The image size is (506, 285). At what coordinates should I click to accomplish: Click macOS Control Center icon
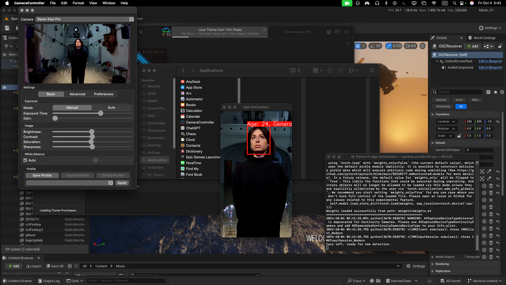(462, 3)
